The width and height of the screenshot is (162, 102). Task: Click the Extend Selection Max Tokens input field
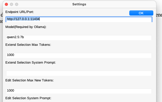pyautogui.click(x=79, y=55)
